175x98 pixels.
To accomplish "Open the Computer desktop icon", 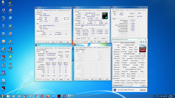I will (x=3, y=11).
